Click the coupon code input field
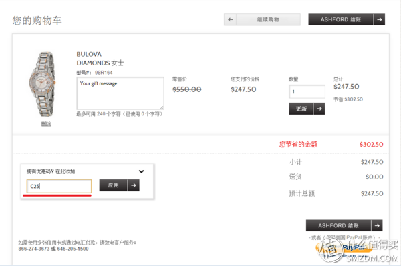The image size is (401, 266). [x=59, y=186]
